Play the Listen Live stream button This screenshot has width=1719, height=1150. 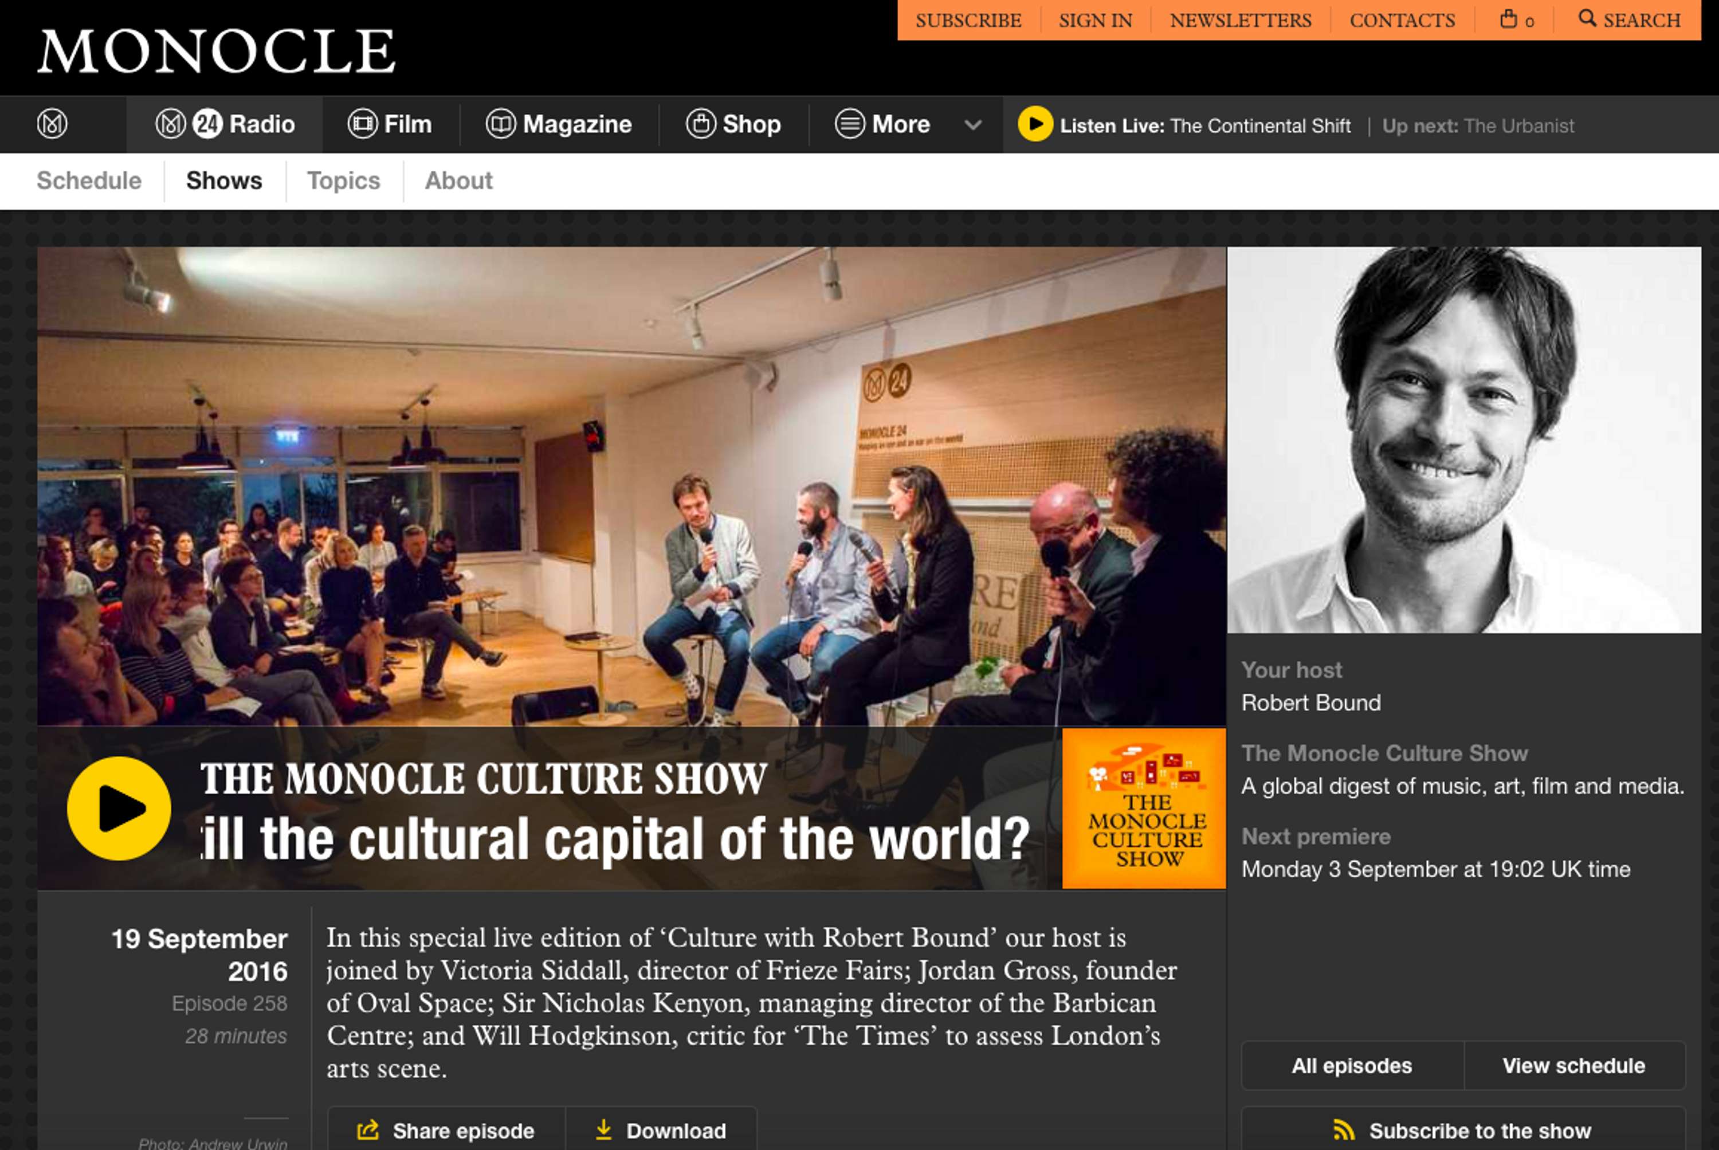click(1035, 124)
